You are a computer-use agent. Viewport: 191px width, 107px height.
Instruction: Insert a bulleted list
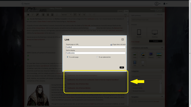[x=43, y=15]
